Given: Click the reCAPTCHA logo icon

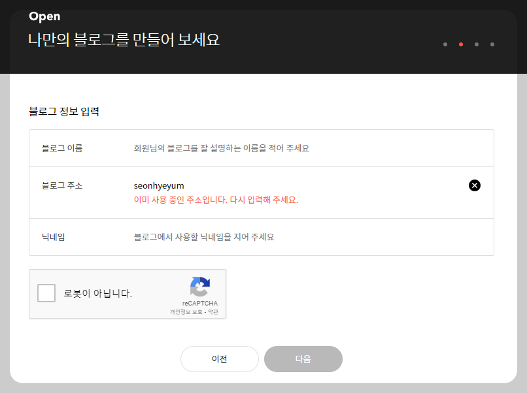Looking at the screenshot, I should [x=200, y=287].
